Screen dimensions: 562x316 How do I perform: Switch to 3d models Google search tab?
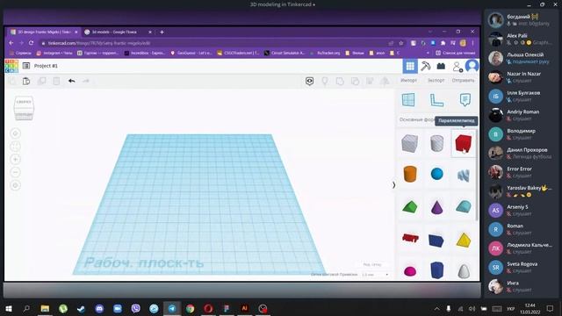119,32
